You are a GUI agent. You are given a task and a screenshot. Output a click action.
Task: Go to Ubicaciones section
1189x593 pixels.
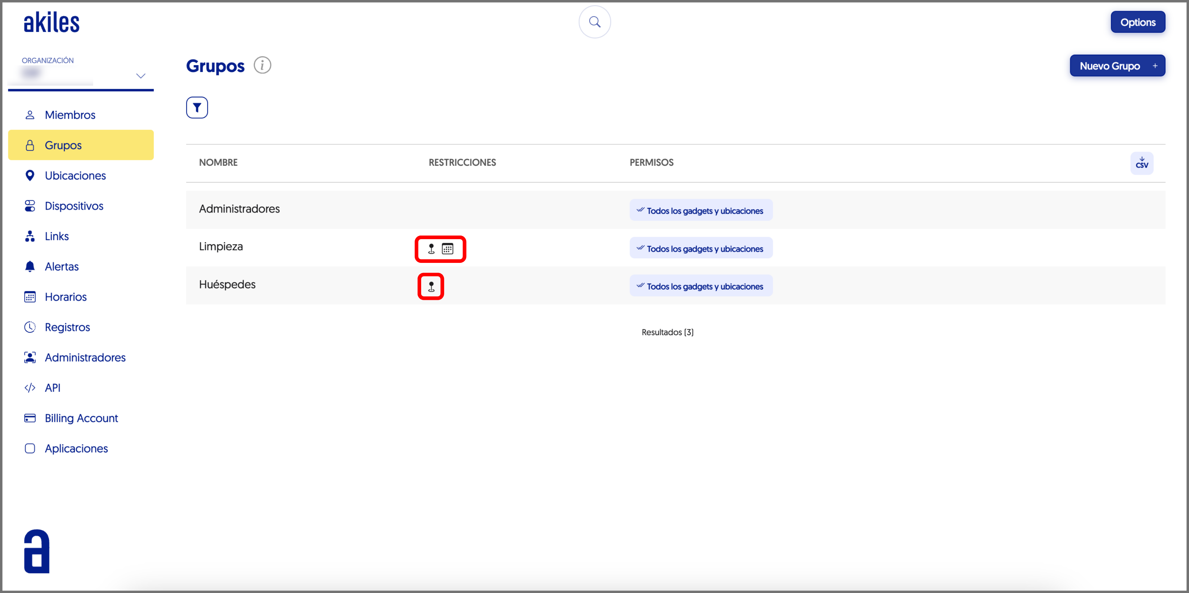(x=75, y=176)
